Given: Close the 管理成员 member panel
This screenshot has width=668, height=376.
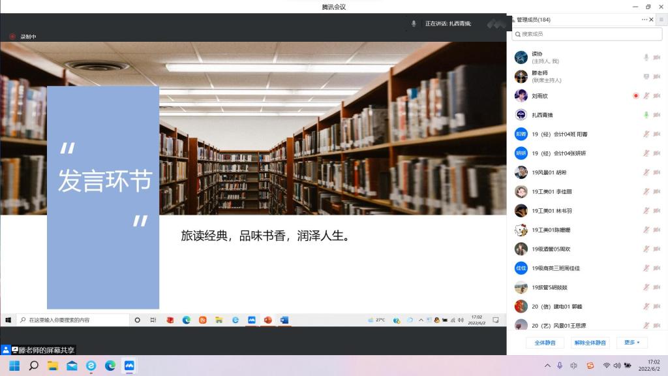Looking at the screenshot, I should 652,20.
